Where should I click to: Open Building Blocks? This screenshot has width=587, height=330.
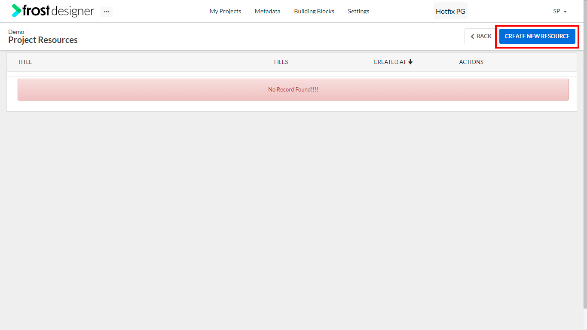[314, 11]
